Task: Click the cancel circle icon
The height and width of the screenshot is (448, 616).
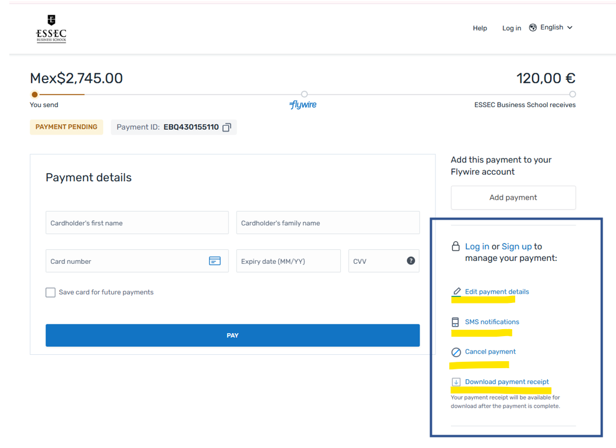Action: coord(456,352)
